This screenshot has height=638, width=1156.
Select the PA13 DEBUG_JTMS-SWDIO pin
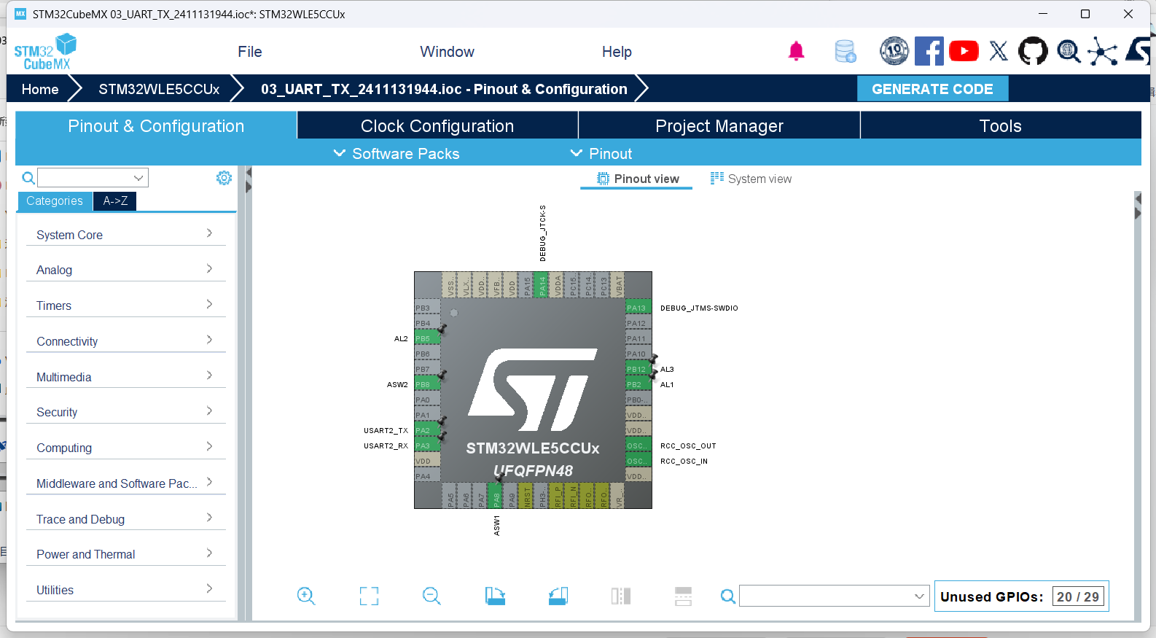click(638, 308)
